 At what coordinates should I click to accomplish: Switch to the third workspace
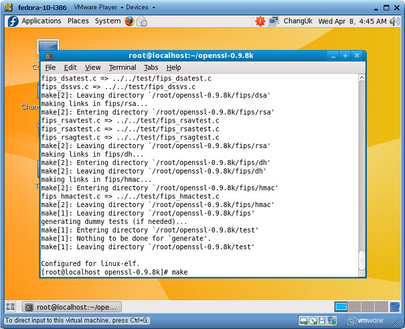(368, 307)
